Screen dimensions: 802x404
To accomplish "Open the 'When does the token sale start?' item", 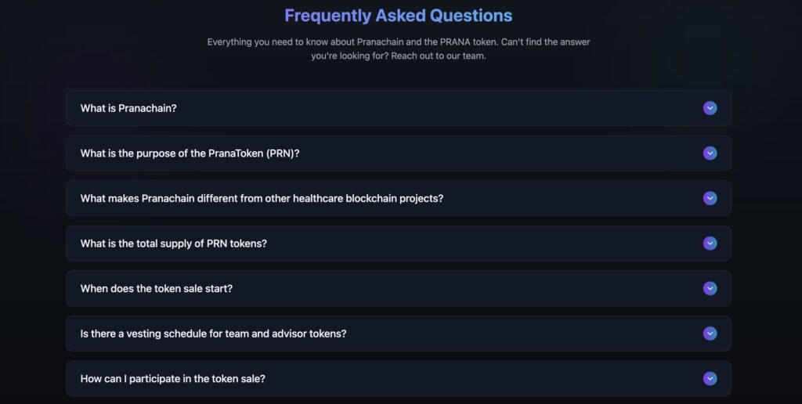I will (156, 288).
